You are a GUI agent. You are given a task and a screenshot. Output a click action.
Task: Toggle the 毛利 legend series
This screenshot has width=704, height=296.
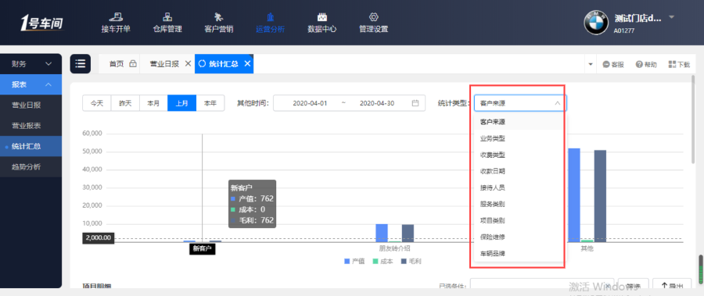pos(411,261)
